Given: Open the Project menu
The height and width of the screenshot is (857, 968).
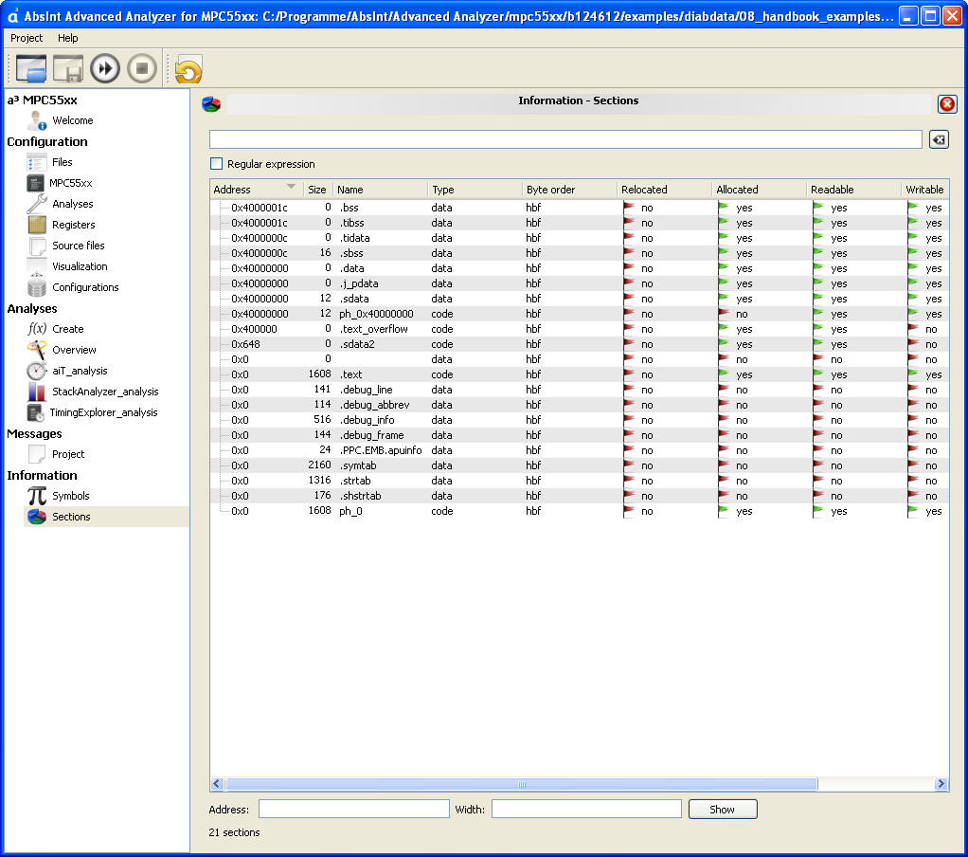Looking at the screenshot, I should 27,38.
